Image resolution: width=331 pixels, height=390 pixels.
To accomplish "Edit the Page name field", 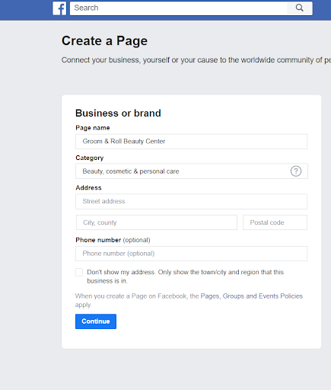I will [x=191, y=142].
